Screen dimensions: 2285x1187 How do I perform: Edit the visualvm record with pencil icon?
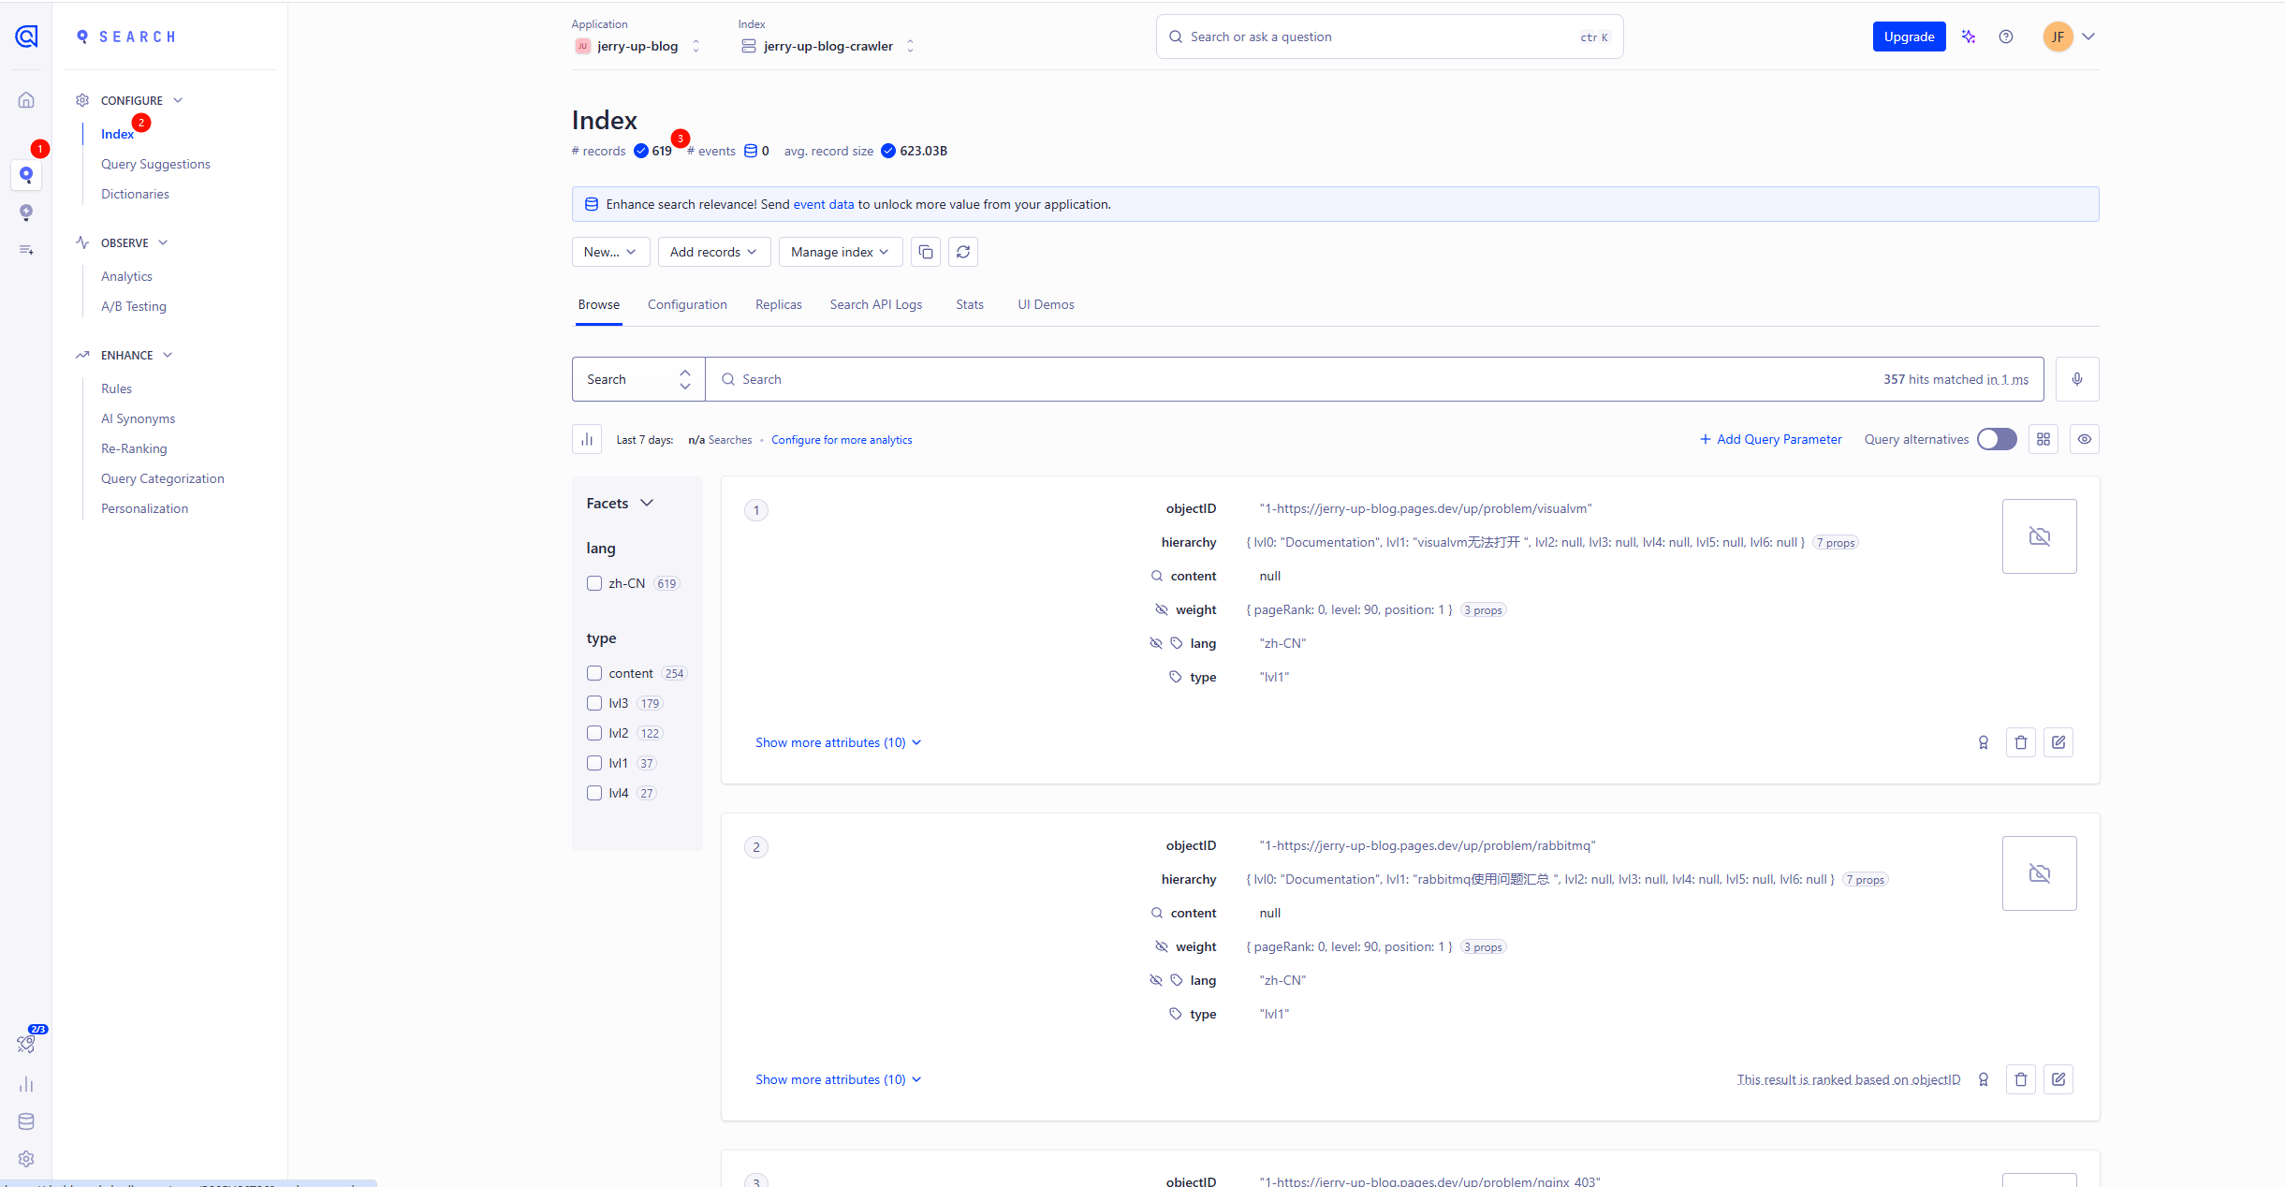point(2058,742)
